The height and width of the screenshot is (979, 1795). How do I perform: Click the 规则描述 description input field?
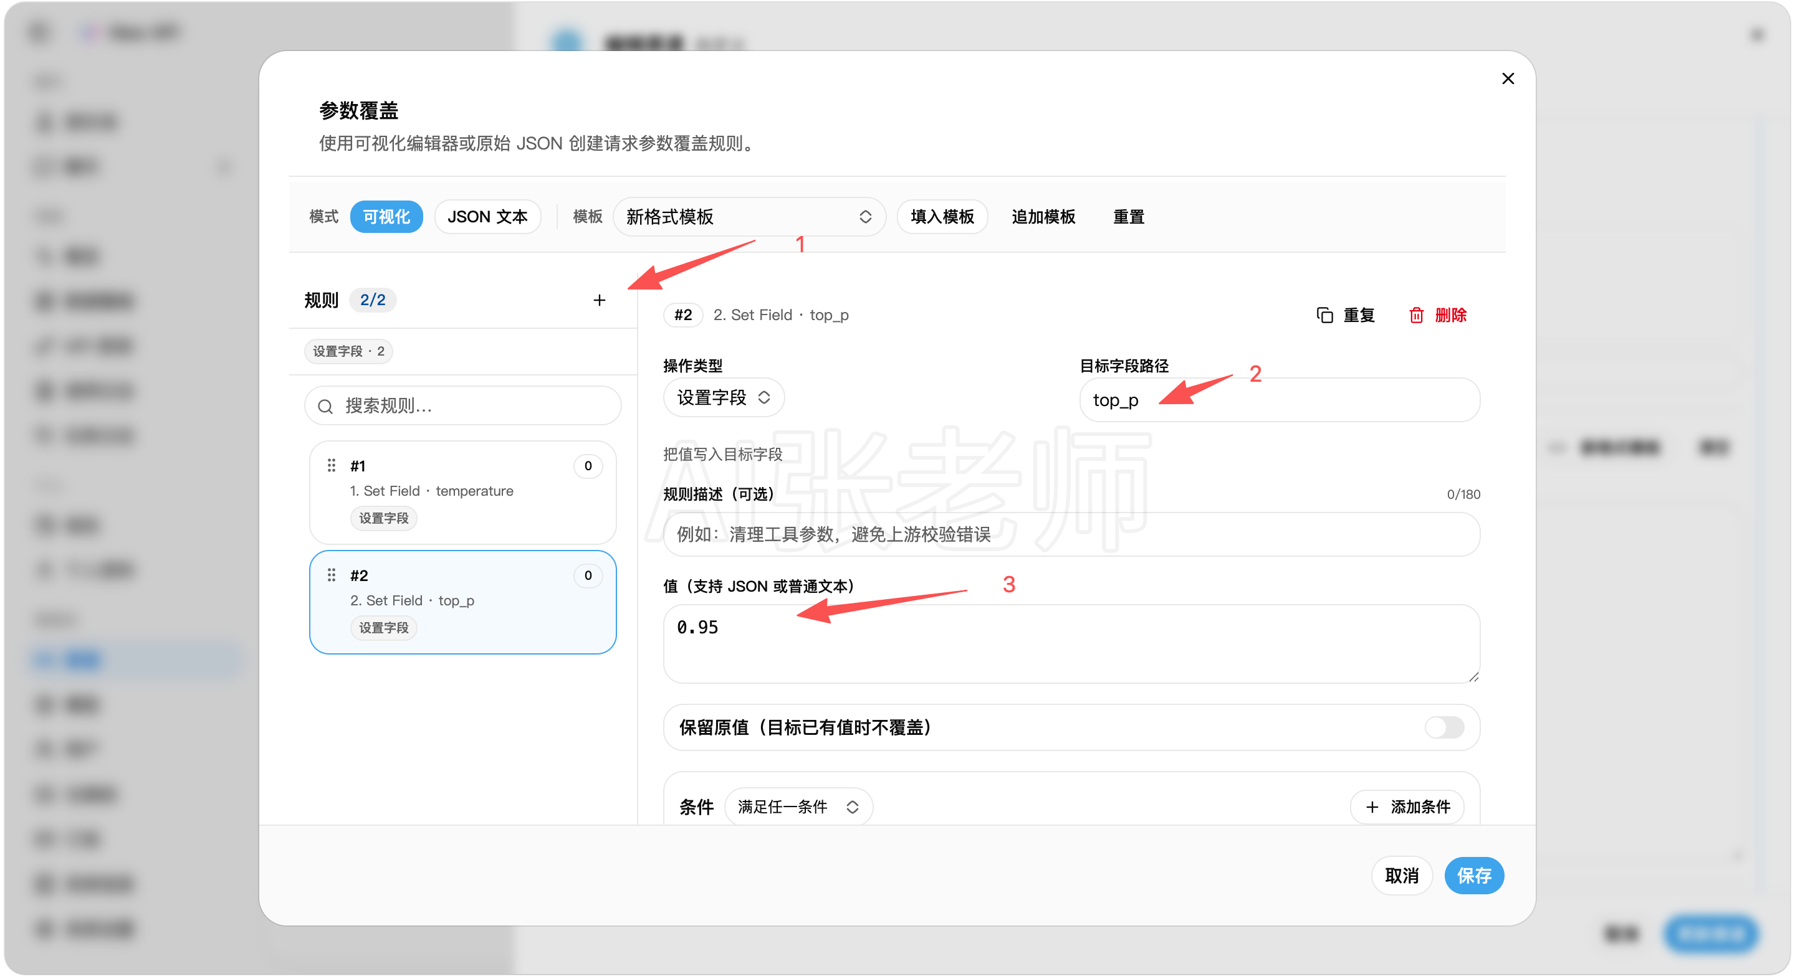coord(1072,534)
